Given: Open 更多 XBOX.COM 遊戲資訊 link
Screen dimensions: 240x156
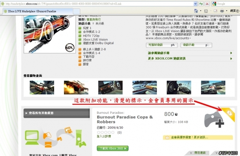Looking at the screenshot, I should coord(166,58).
